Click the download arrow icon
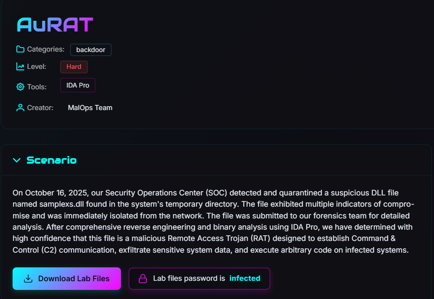The width and height of the screenshot is (434, 299). (x=28, y=279)
